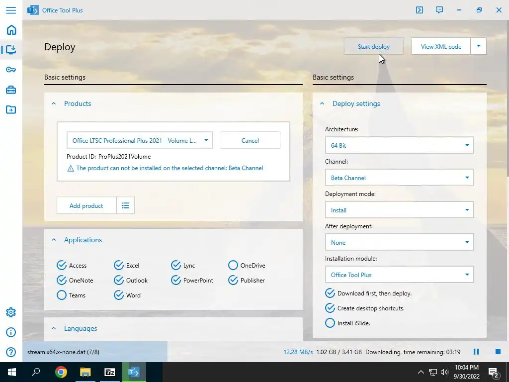Open the hamburger menu

pyautogui.click(x=11, y=10)
